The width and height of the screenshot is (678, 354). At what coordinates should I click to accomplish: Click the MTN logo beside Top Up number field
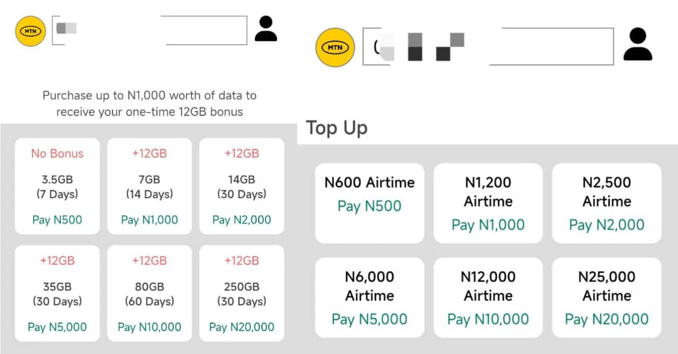coord(335,48)
